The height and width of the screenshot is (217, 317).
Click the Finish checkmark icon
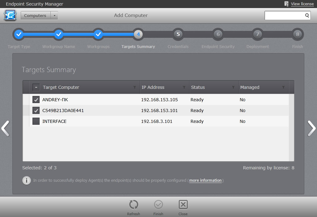click(x=158, y=205)
